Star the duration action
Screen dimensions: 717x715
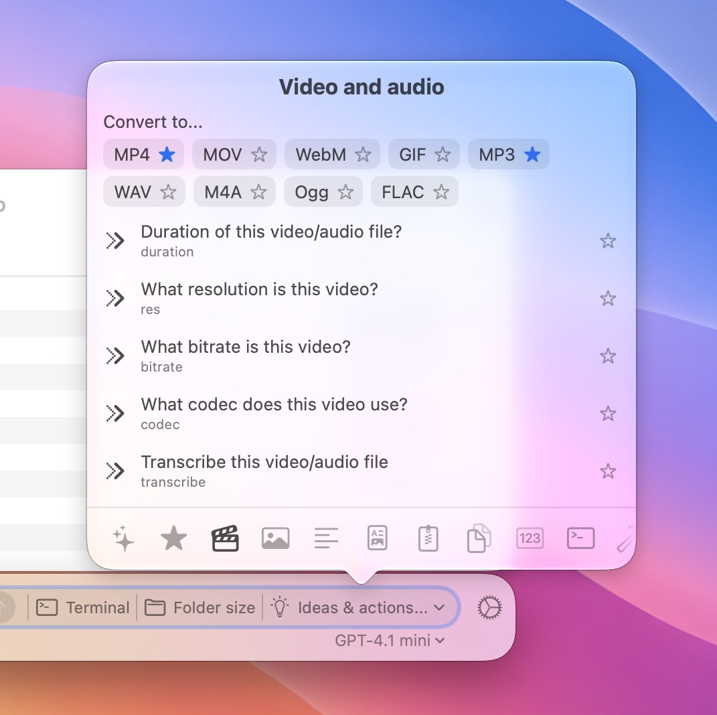608,241
